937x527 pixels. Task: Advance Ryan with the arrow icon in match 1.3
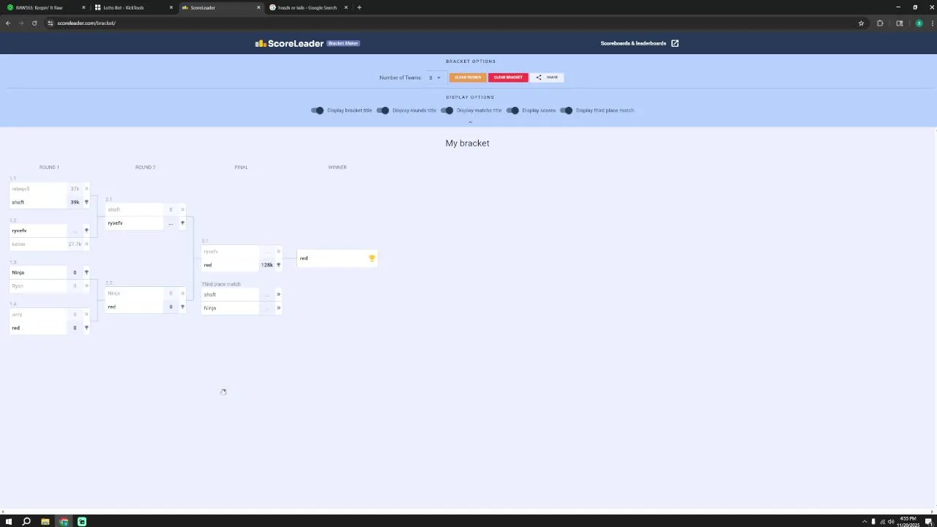tap(86, 285)
